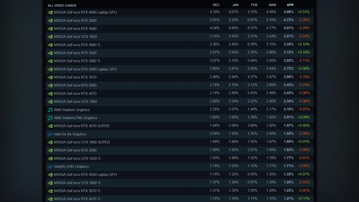Screen dimensions: 359x202
Task: Open NVIDIA GeForce GTX 1660 SUPER entry
Action: (x=82, y=142)
